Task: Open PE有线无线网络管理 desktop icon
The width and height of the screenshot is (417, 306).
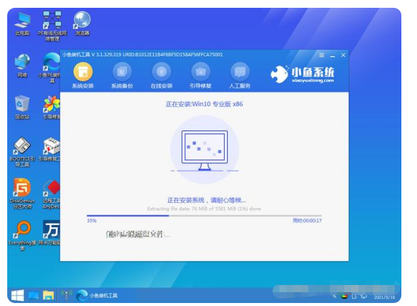Action: [x=52, y=26]
